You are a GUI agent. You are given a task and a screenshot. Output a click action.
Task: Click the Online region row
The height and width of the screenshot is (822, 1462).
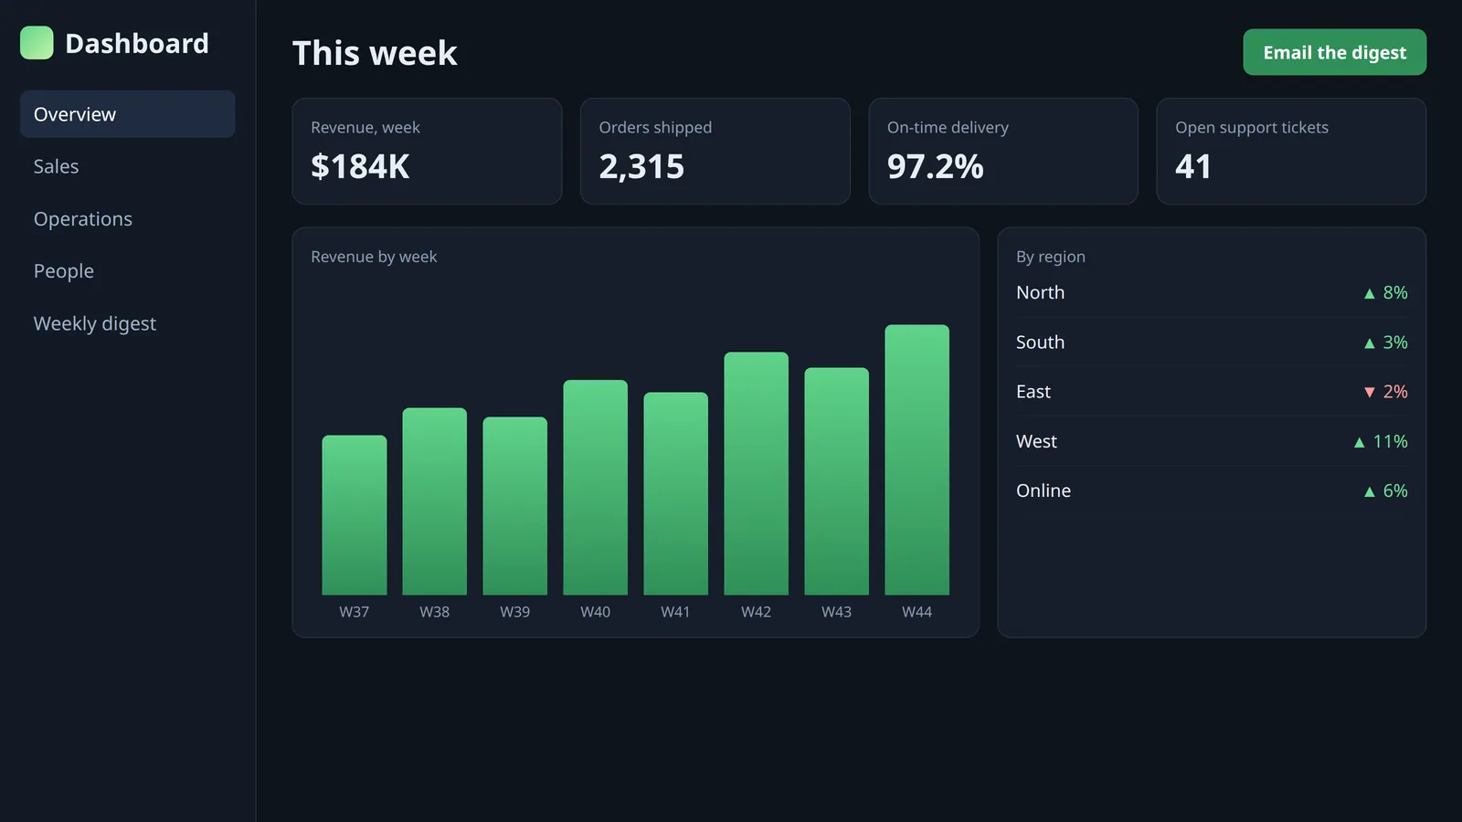pos(1212,490)
